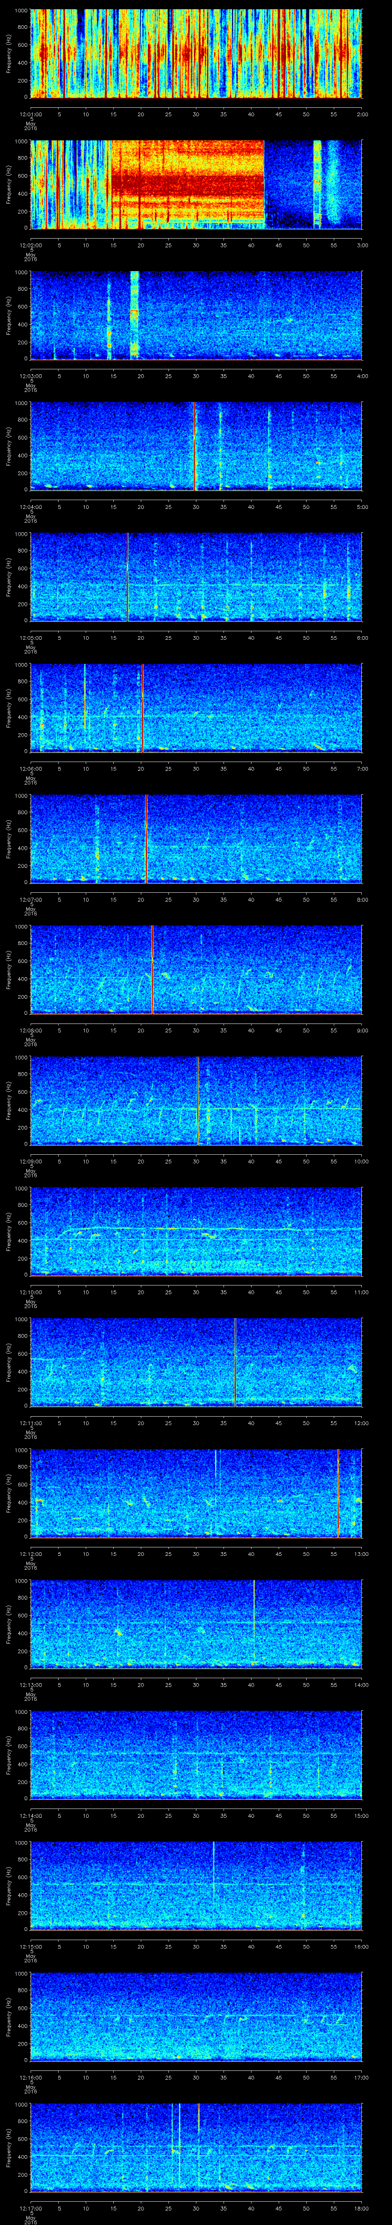Click the "3:00" end time label

coord(363,245)
